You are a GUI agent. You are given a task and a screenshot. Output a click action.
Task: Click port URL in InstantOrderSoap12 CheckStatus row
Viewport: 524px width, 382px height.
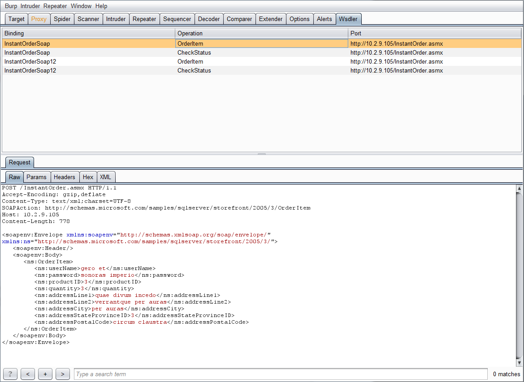[x=397, y=71]
